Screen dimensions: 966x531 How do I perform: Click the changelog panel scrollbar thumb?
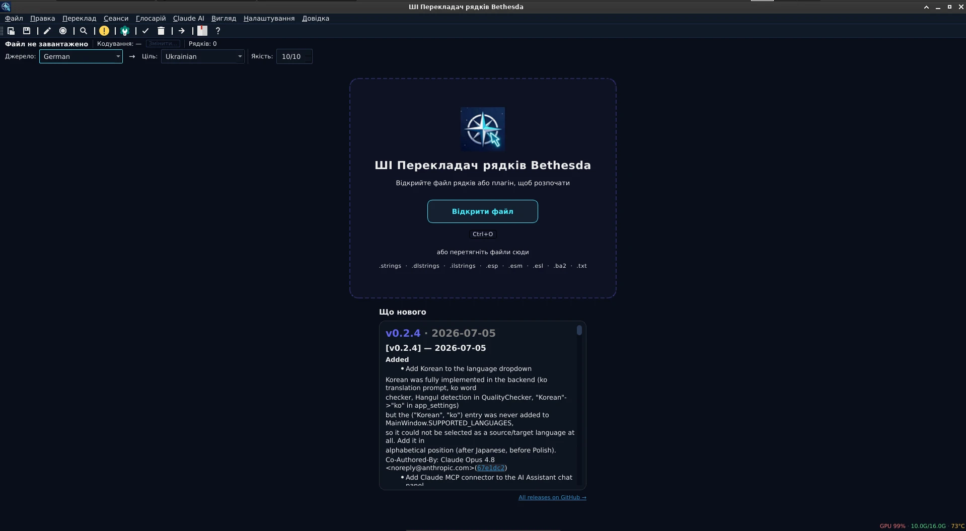pyautogui.click(x=579, y=330)
